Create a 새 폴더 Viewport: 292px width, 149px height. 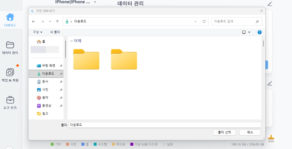(x=55, y=32)
